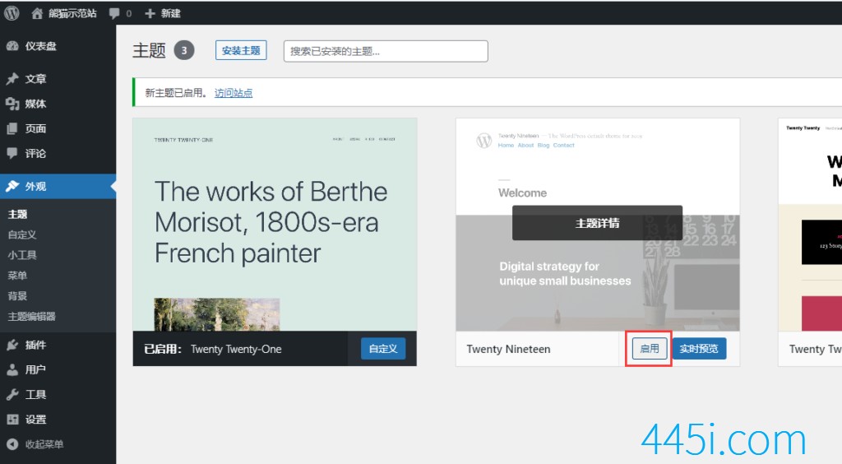Open the comments bubble icon in admin bar
842x464 pixels.
tap(114, 13)
